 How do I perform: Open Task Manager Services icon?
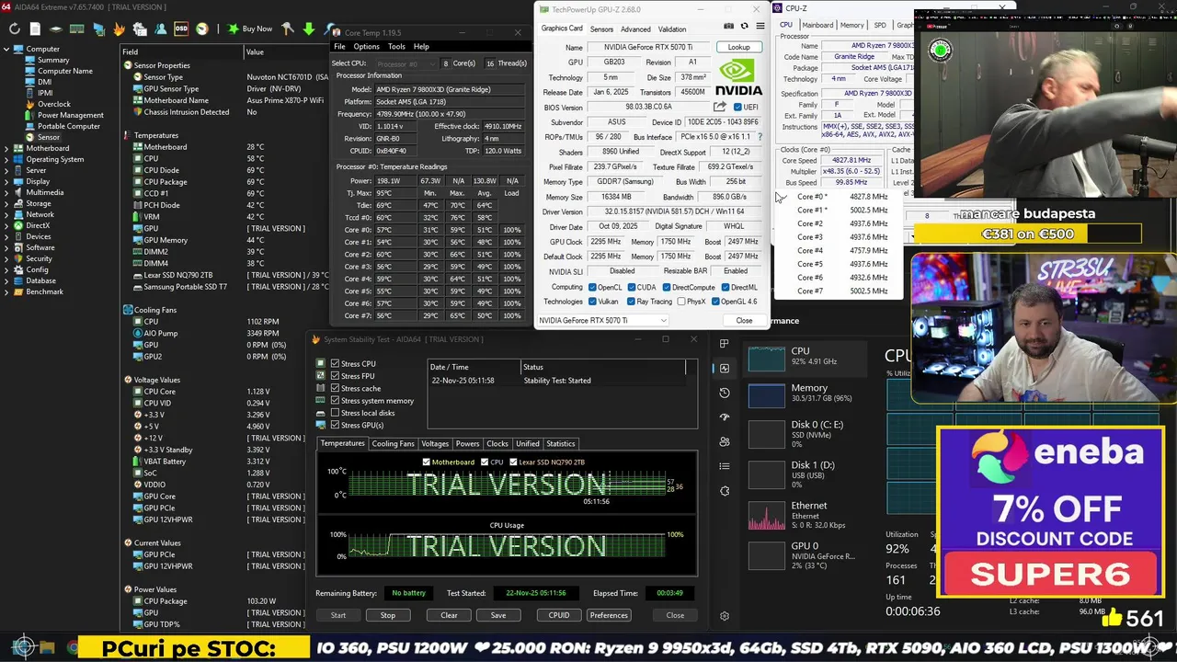725,491
